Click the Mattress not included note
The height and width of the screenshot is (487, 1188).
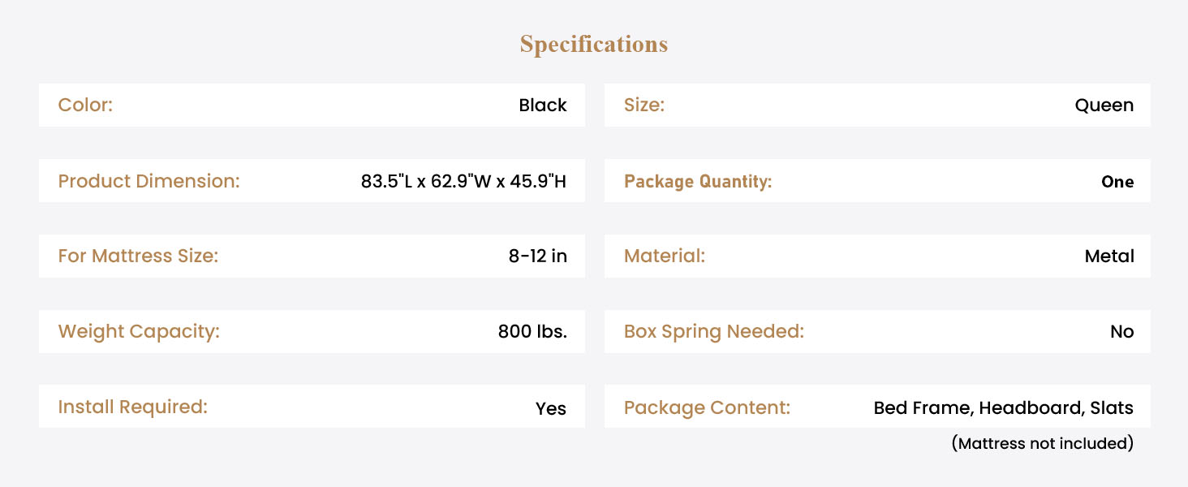click(1042, 443)
